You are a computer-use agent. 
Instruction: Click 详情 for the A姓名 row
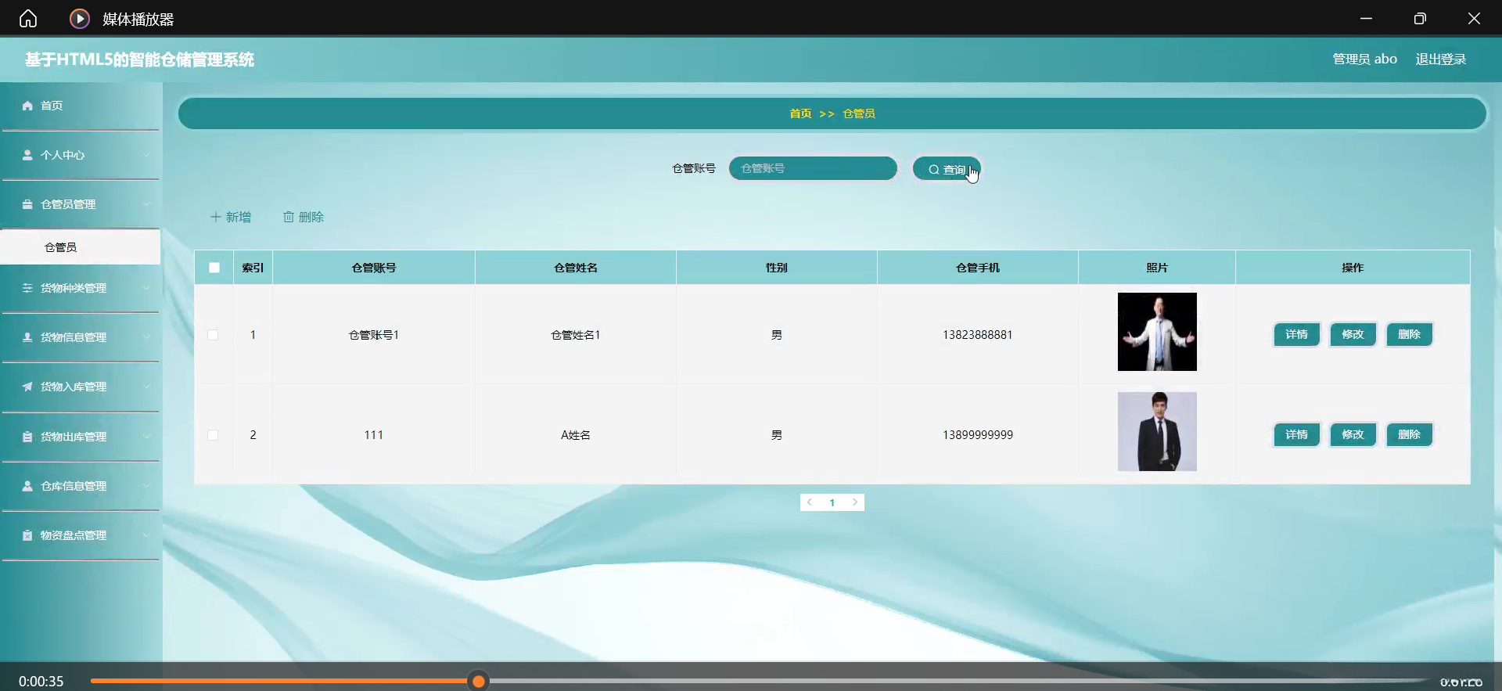click(1296, 435)
